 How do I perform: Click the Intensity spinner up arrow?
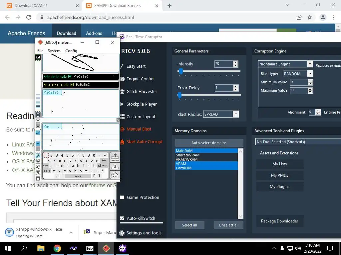[x=235, y=62]
